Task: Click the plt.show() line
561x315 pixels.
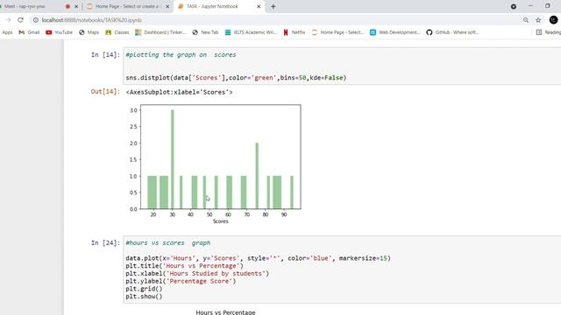Action: pos(144,297)
